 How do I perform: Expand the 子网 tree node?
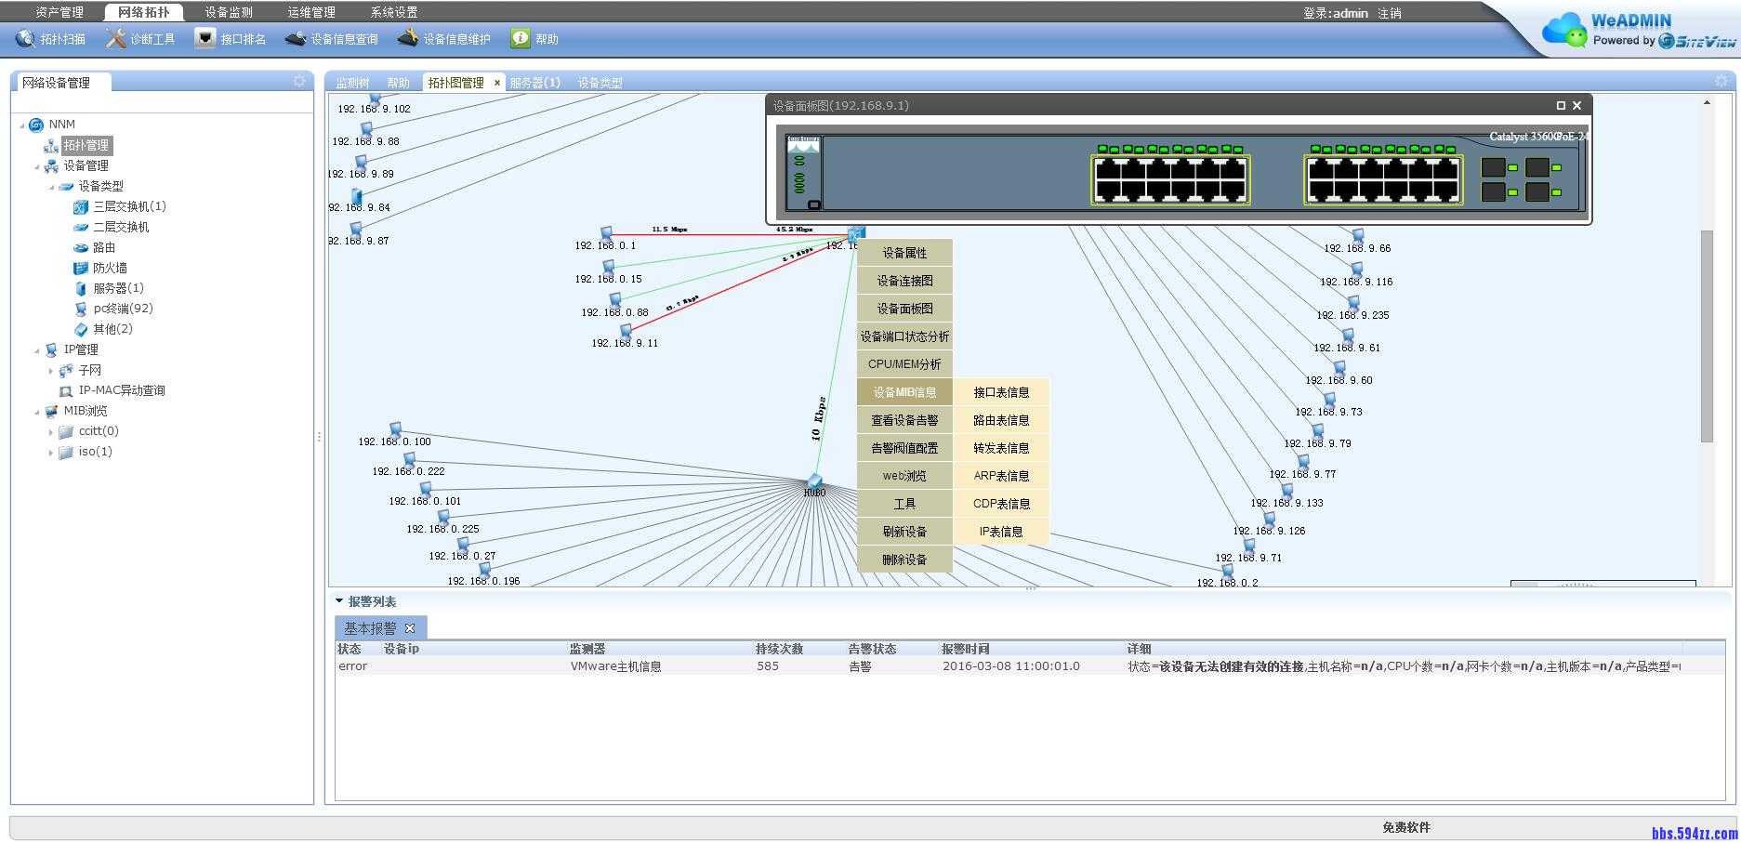point(51,371)
